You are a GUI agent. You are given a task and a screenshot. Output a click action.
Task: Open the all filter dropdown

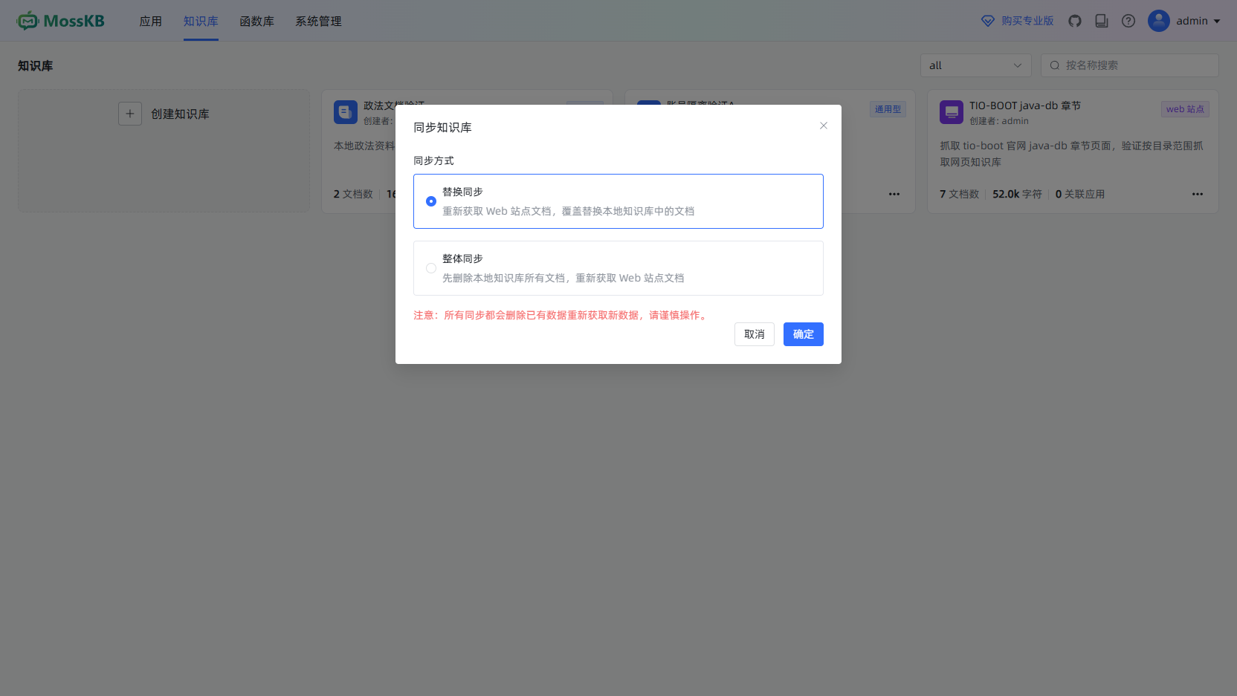click(976, 65)
